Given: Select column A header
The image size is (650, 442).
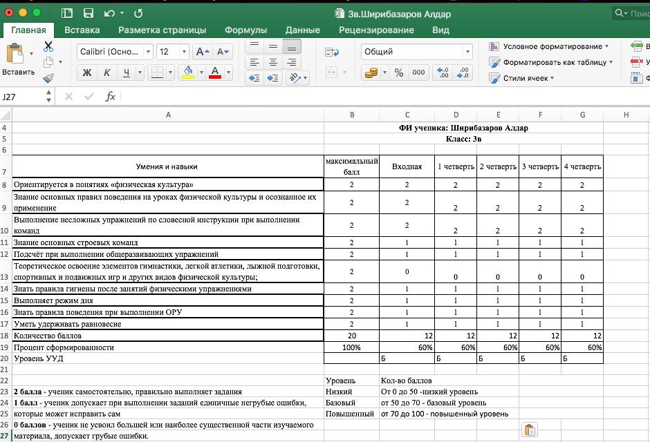Looking at the screenshot, I should (168, 115).
